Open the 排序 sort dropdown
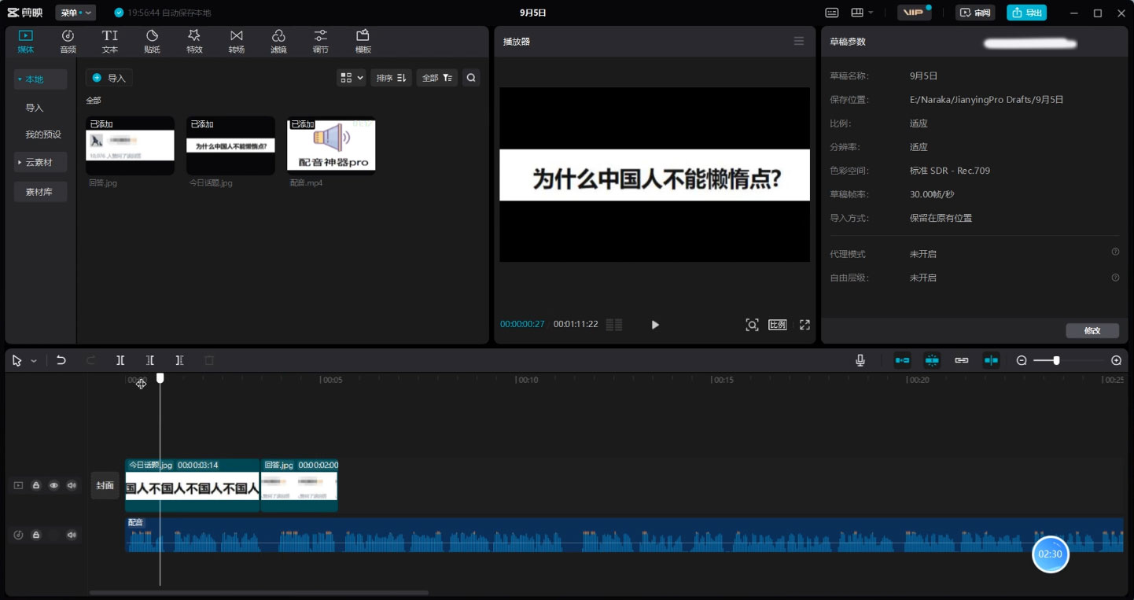Screen dimensions: 1134x600 (x=391, y=77)
